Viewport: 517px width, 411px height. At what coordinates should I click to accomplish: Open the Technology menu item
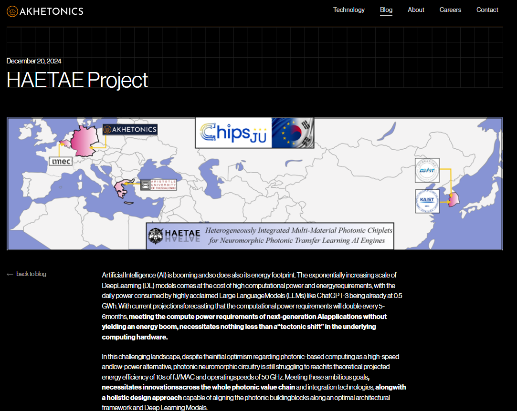[348, 10]
